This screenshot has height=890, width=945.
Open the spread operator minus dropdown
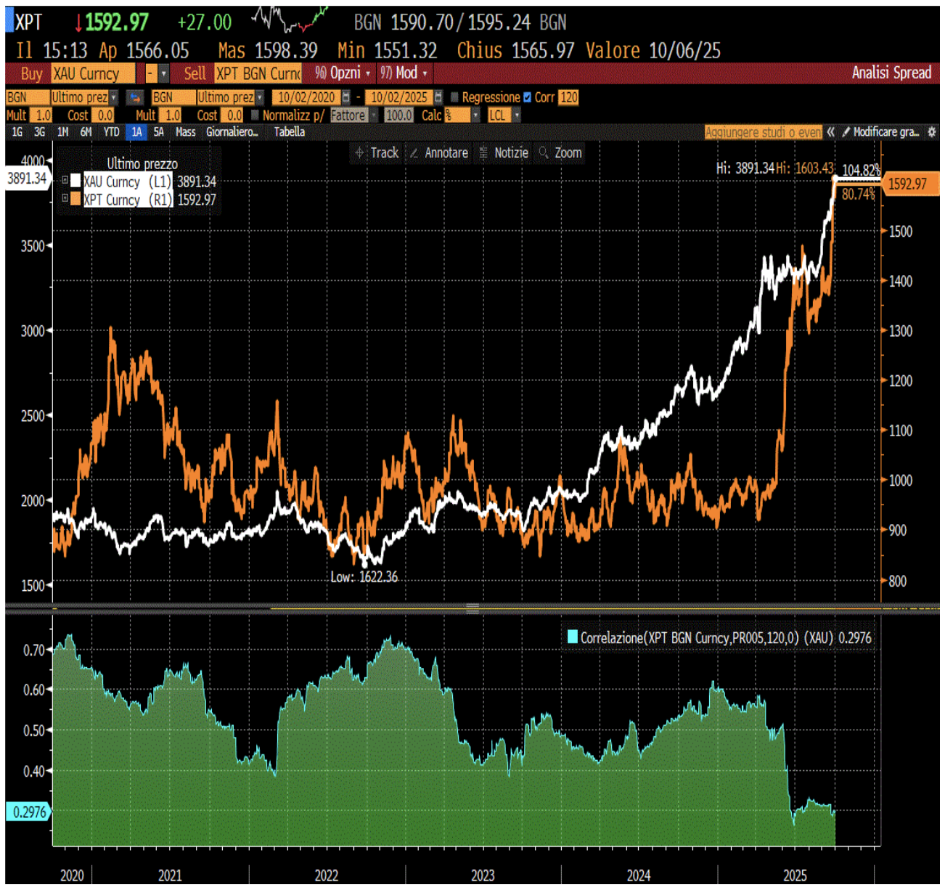[x=164, y=73]
